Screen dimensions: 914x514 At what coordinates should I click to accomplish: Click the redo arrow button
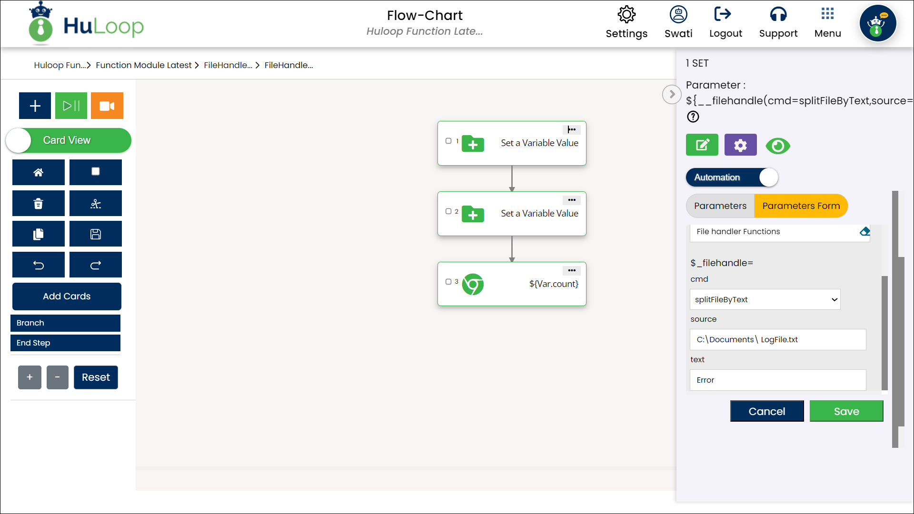[x=96, y=265]
